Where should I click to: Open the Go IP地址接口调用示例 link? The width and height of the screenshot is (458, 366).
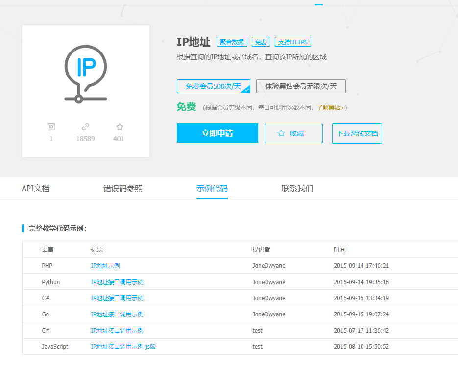point(117,314)
